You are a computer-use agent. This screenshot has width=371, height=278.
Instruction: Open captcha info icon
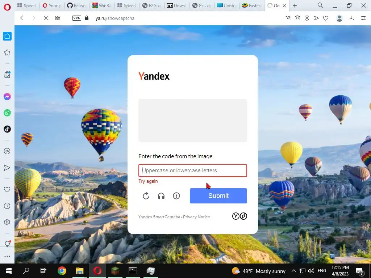tap(176, 196)
